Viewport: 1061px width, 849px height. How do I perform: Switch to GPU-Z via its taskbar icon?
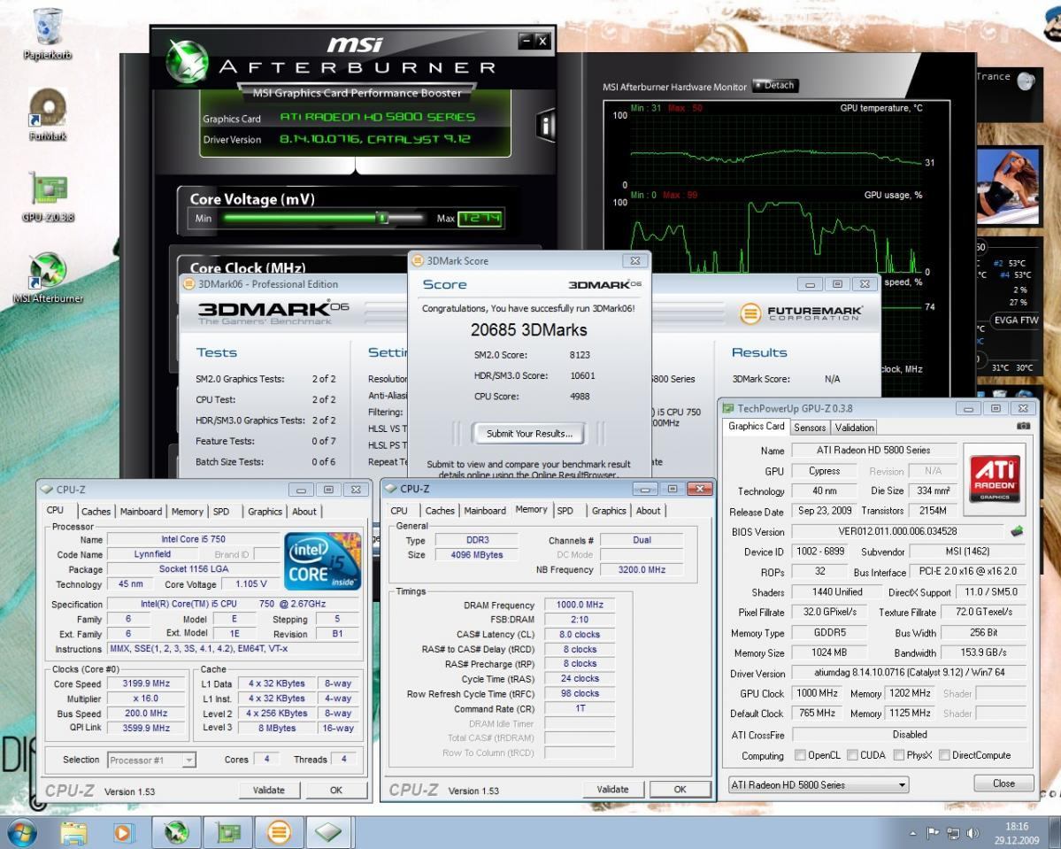coord(228,832)
